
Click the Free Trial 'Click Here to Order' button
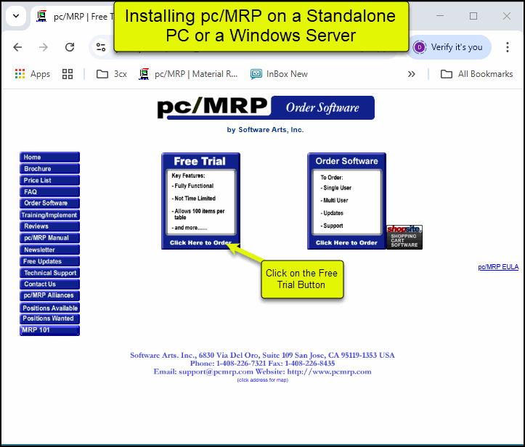[200, 242]
